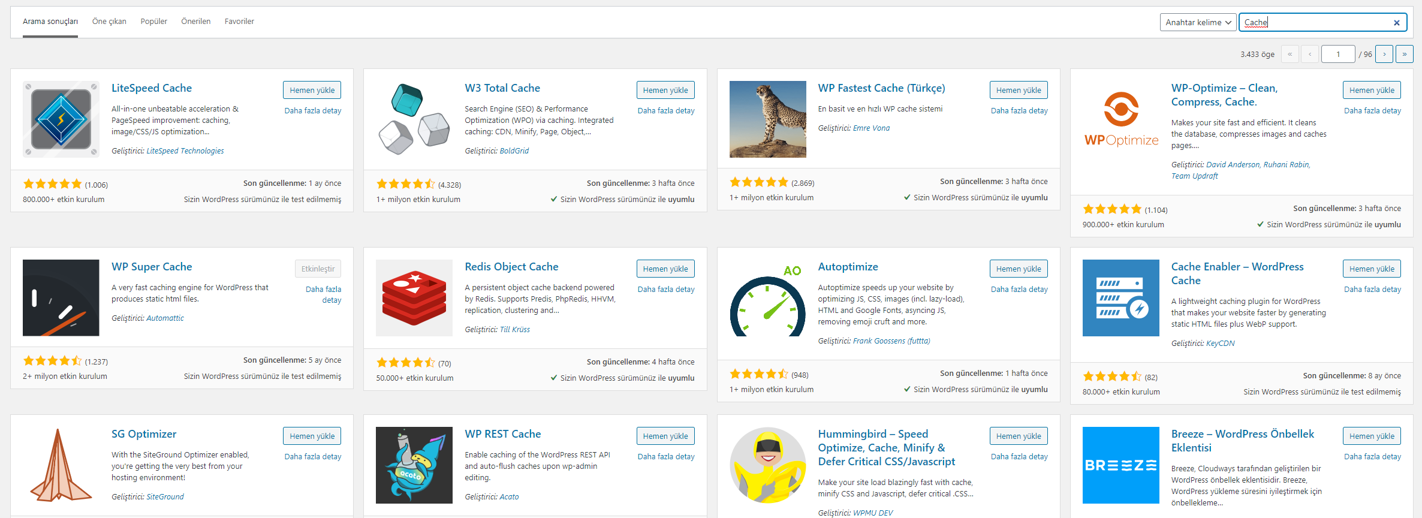1422x518 pixels.
Task: Open the WP Fastest Cache cheetah thumbnail
Action: coord(768,119)
